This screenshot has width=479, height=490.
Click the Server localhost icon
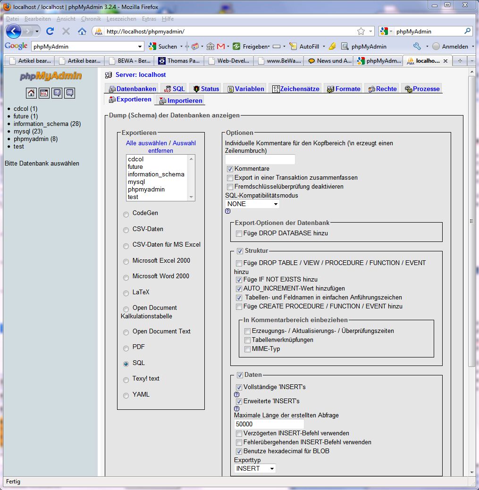point(109,75)
